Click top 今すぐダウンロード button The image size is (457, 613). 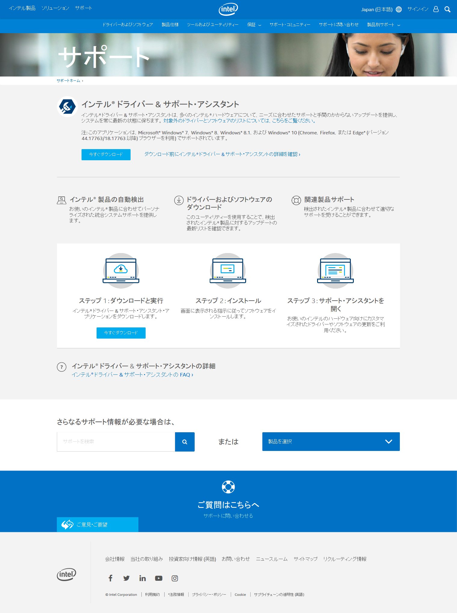(106, 155)
